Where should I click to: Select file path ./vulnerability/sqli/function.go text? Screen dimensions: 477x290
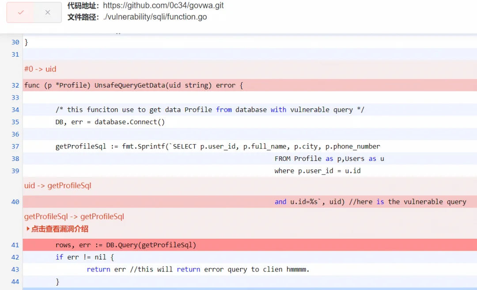point(155,17)
